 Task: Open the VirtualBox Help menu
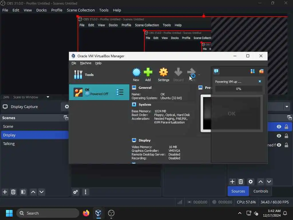pyautogui.click(x=98, y=63)
